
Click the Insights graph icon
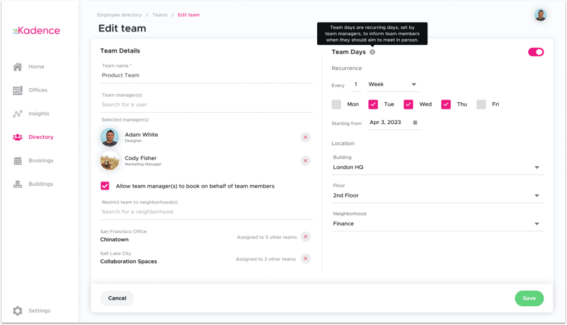coord(17,114)
